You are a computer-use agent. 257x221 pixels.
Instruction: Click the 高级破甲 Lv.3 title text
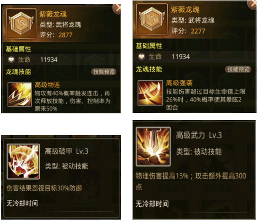coord(67,151)
